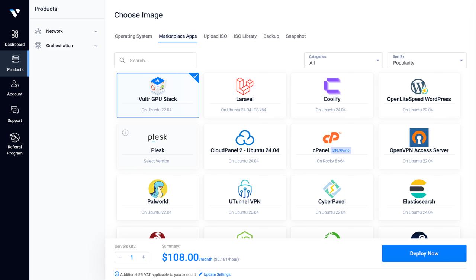This screenshot has width=476, height=280.
Task: Open the Support section
Action: click(15, 114)
